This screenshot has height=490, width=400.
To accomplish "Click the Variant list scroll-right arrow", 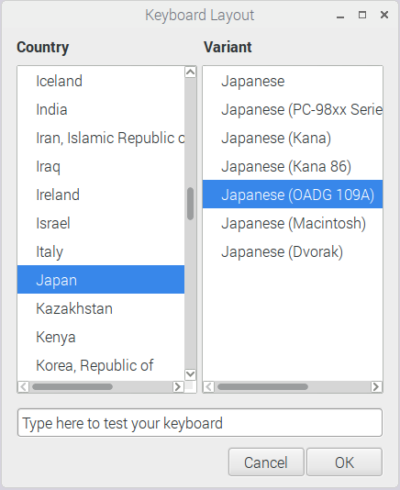I will pos(376,386).
